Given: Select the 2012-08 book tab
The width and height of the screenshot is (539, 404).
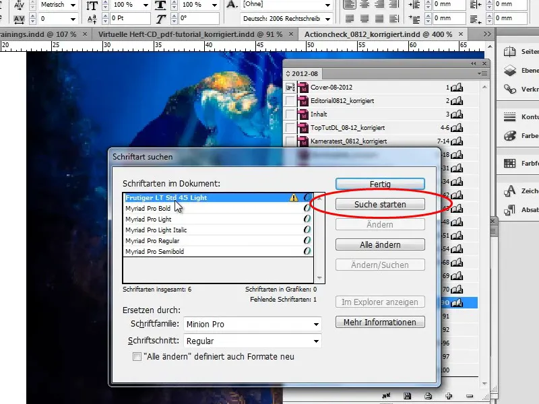Looking at the screenshot, I should [302, 74].
